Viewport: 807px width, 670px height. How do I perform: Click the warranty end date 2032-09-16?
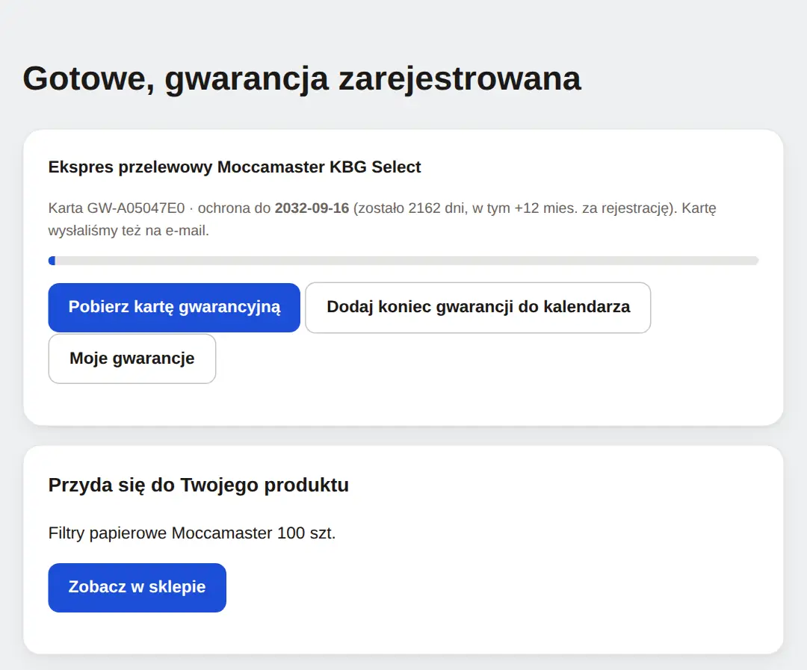coord(312,208)
